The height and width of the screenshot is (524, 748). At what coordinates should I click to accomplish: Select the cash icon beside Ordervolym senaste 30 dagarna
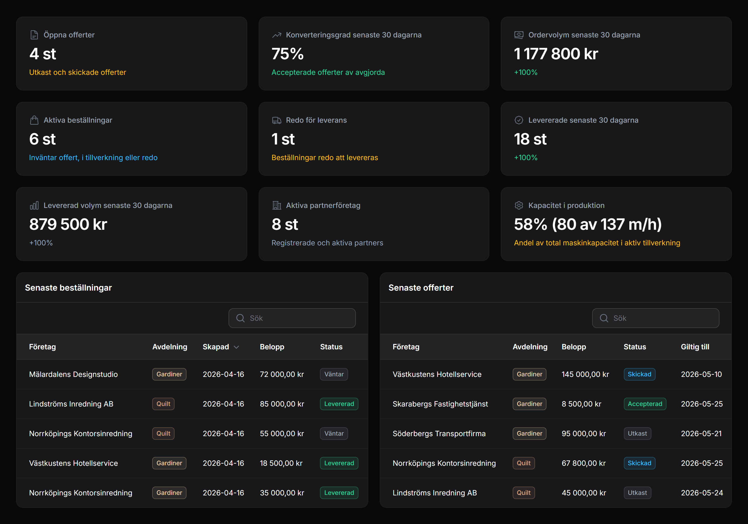click(x=519, y=35)
